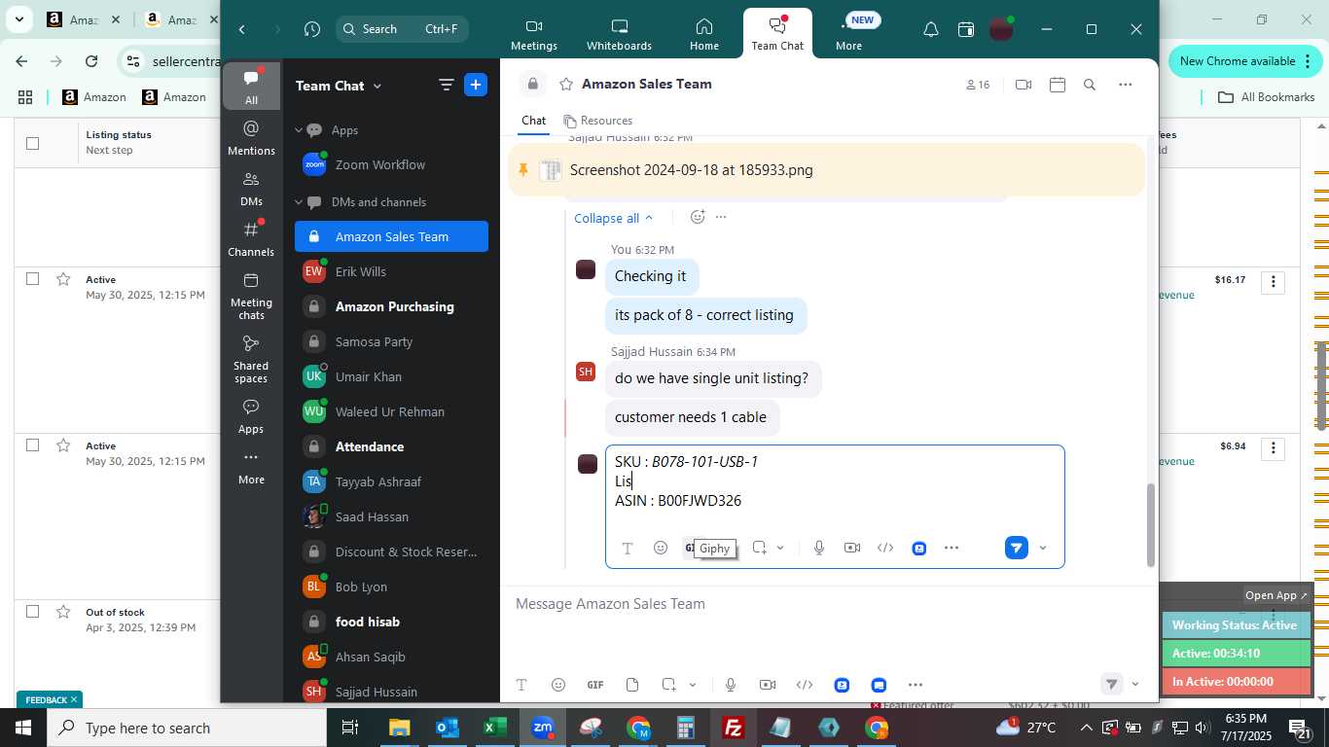Screen dimensions: 1329x747
Task: Star the listing priced $16.17
Action: click(63, 279)
